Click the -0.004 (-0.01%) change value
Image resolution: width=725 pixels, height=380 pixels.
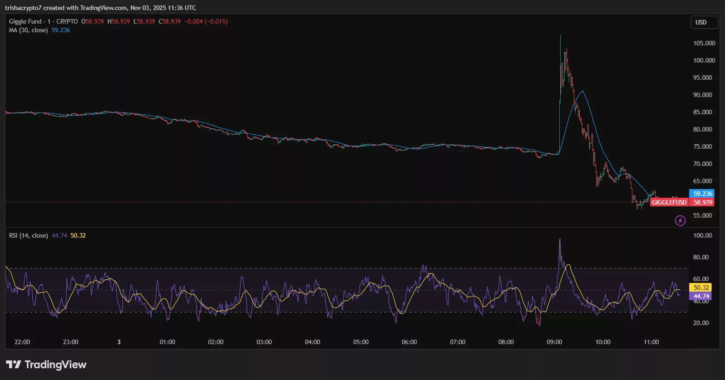tap(206, 21)
